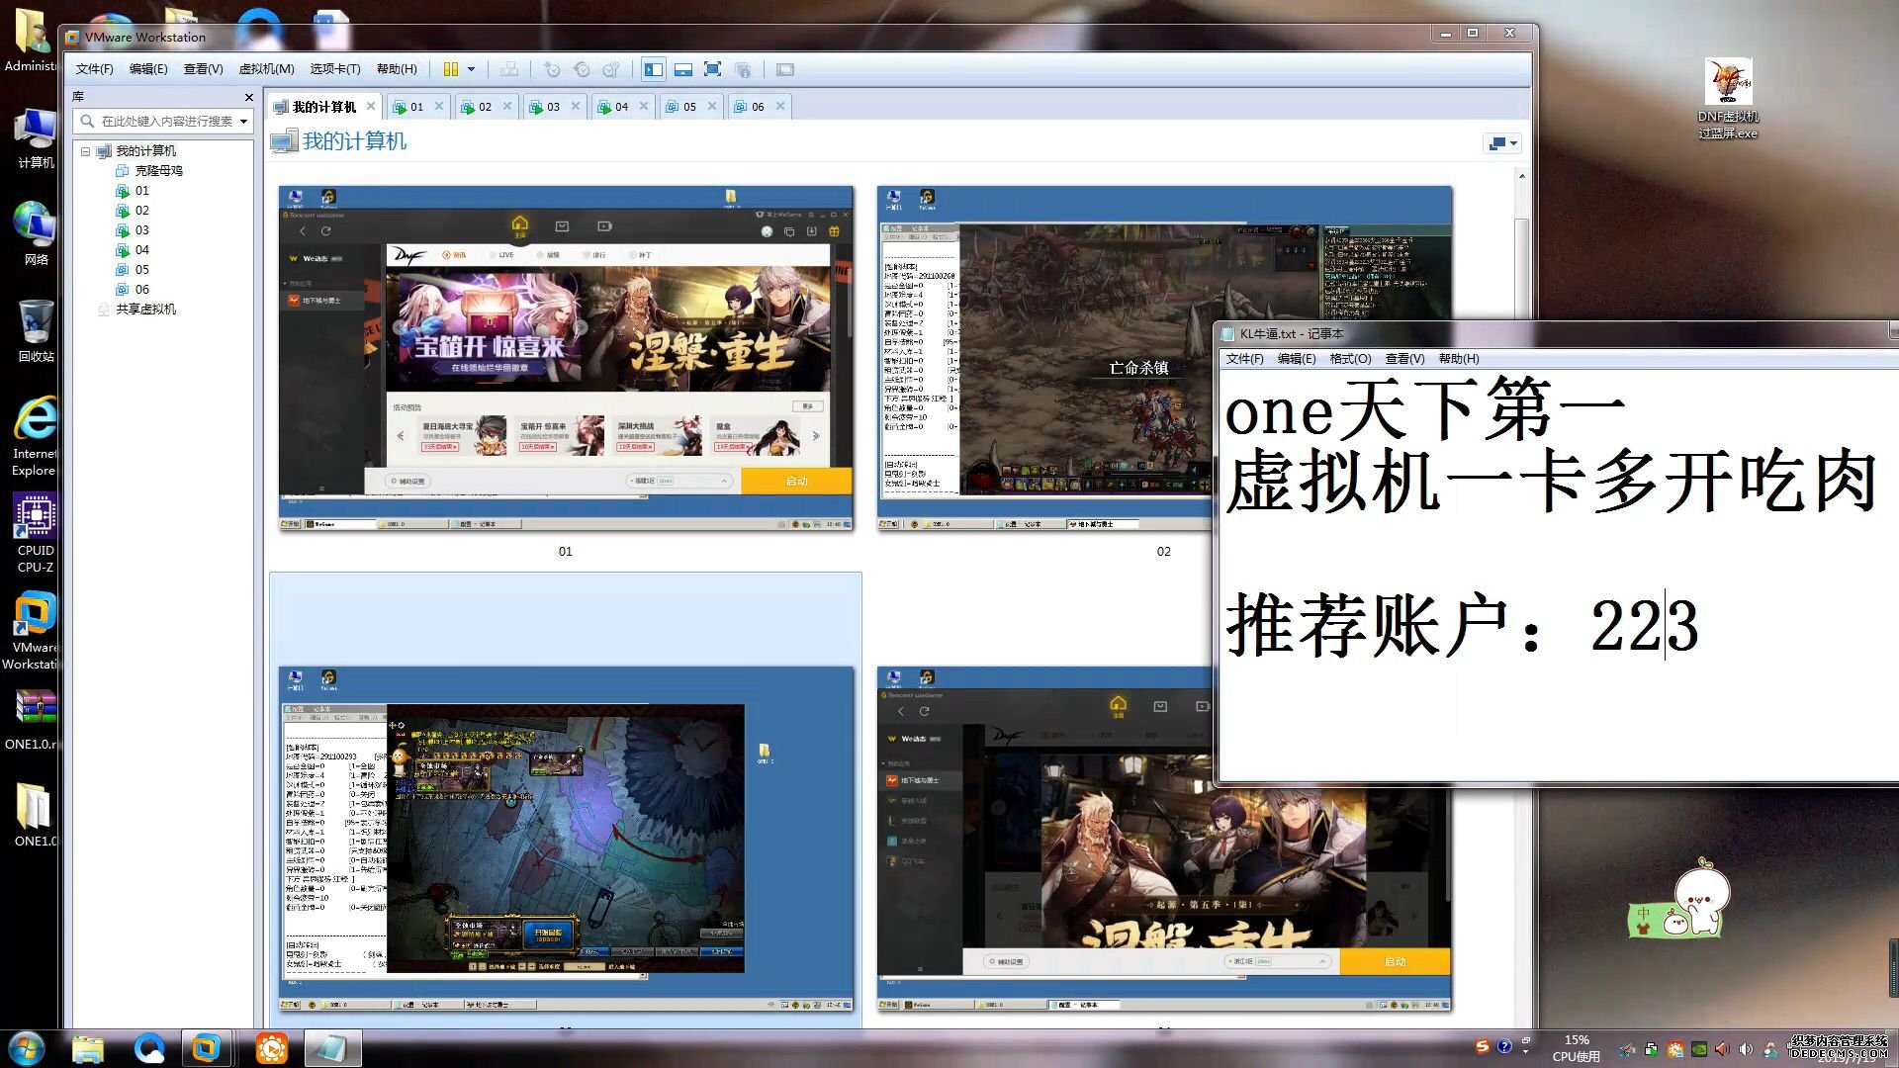Close the 06 VM tab
This screenshot has height=1068, width=1899.
(x=780, y=106)
